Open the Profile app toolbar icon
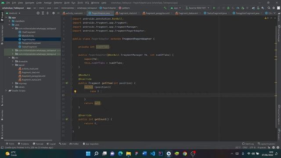Image resolution: width=281 pixels, height=158 pixels. 238,8
